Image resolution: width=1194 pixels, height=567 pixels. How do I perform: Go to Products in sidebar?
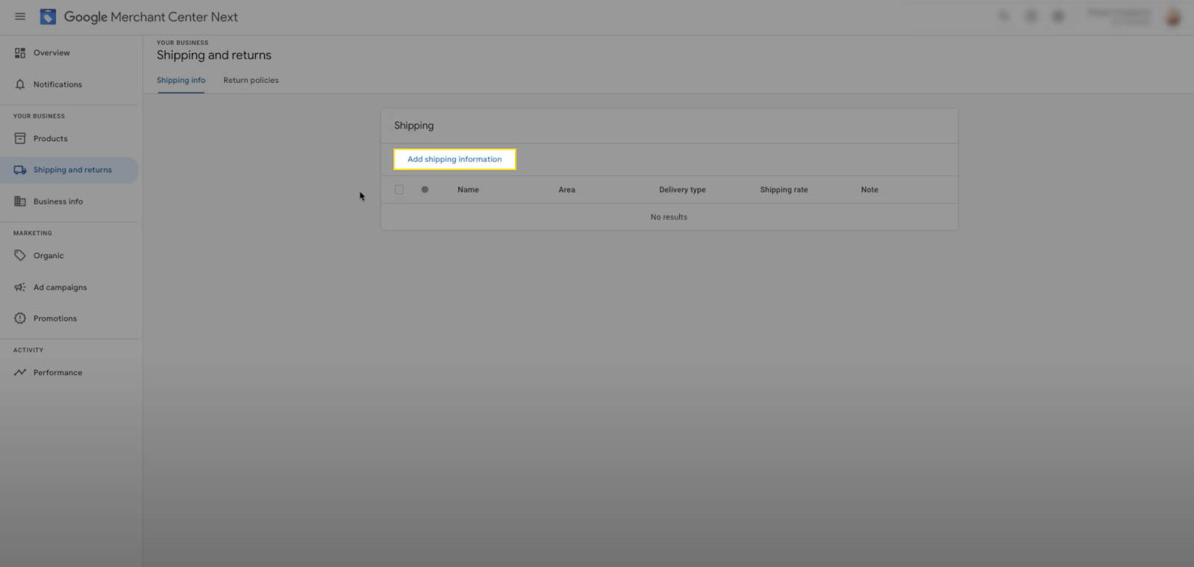click(x=50, y=139)
